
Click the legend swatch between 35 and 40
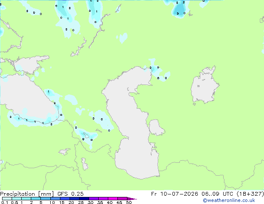pos(103,199)
